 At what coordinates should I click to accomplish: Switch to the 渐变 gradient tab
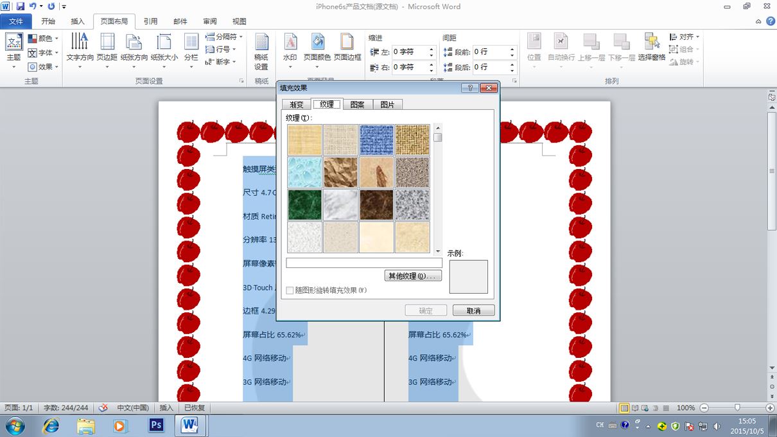click(297, 104)
